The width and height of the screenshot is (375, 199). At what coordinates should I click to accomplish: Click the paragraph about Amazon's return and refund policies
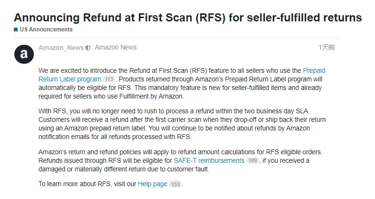(x=180, y=160)
